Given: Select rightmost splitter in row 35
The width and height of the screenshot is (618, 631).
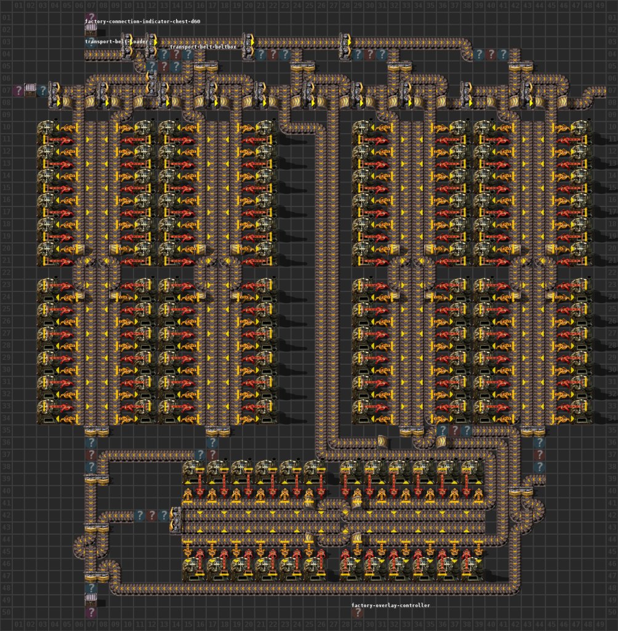Looking at the screenshot, I should (x=533, y=431).
